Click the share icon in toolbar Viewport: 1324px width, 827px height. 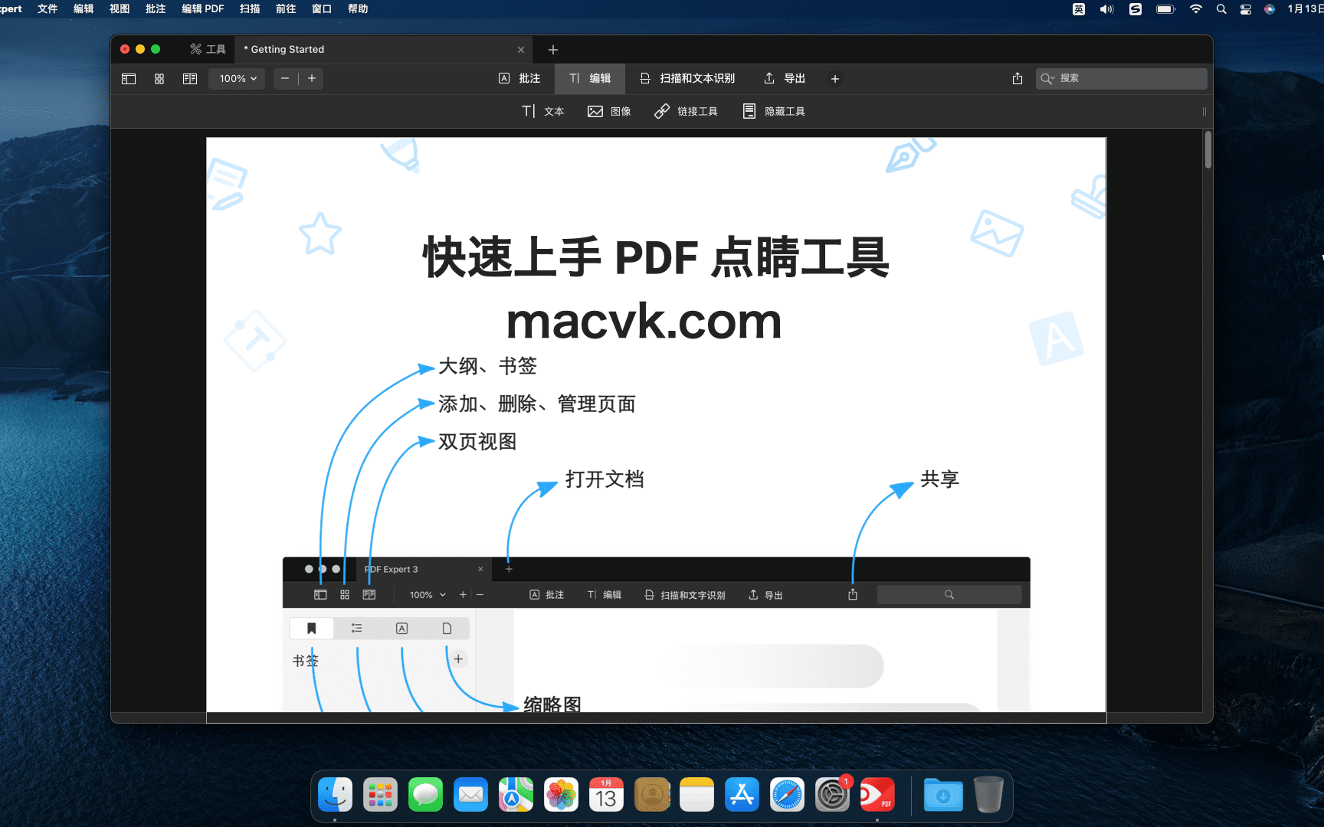pyautogui.click(x=1018, y=79)
